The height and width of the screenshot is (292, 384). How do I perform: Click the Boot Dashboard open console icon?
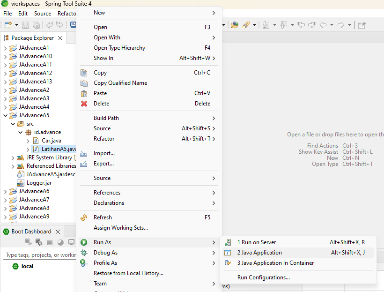coord(71,242)
